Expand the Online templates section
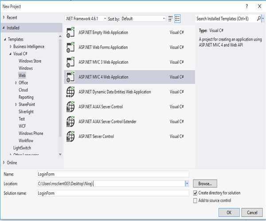 pyautogui.click(x=4, y=163)
